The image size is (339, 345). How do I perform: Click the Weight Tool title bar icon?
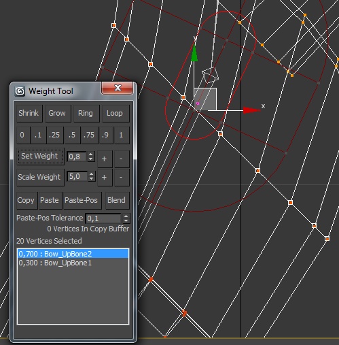pyautogui.click(x=20, y=91)
